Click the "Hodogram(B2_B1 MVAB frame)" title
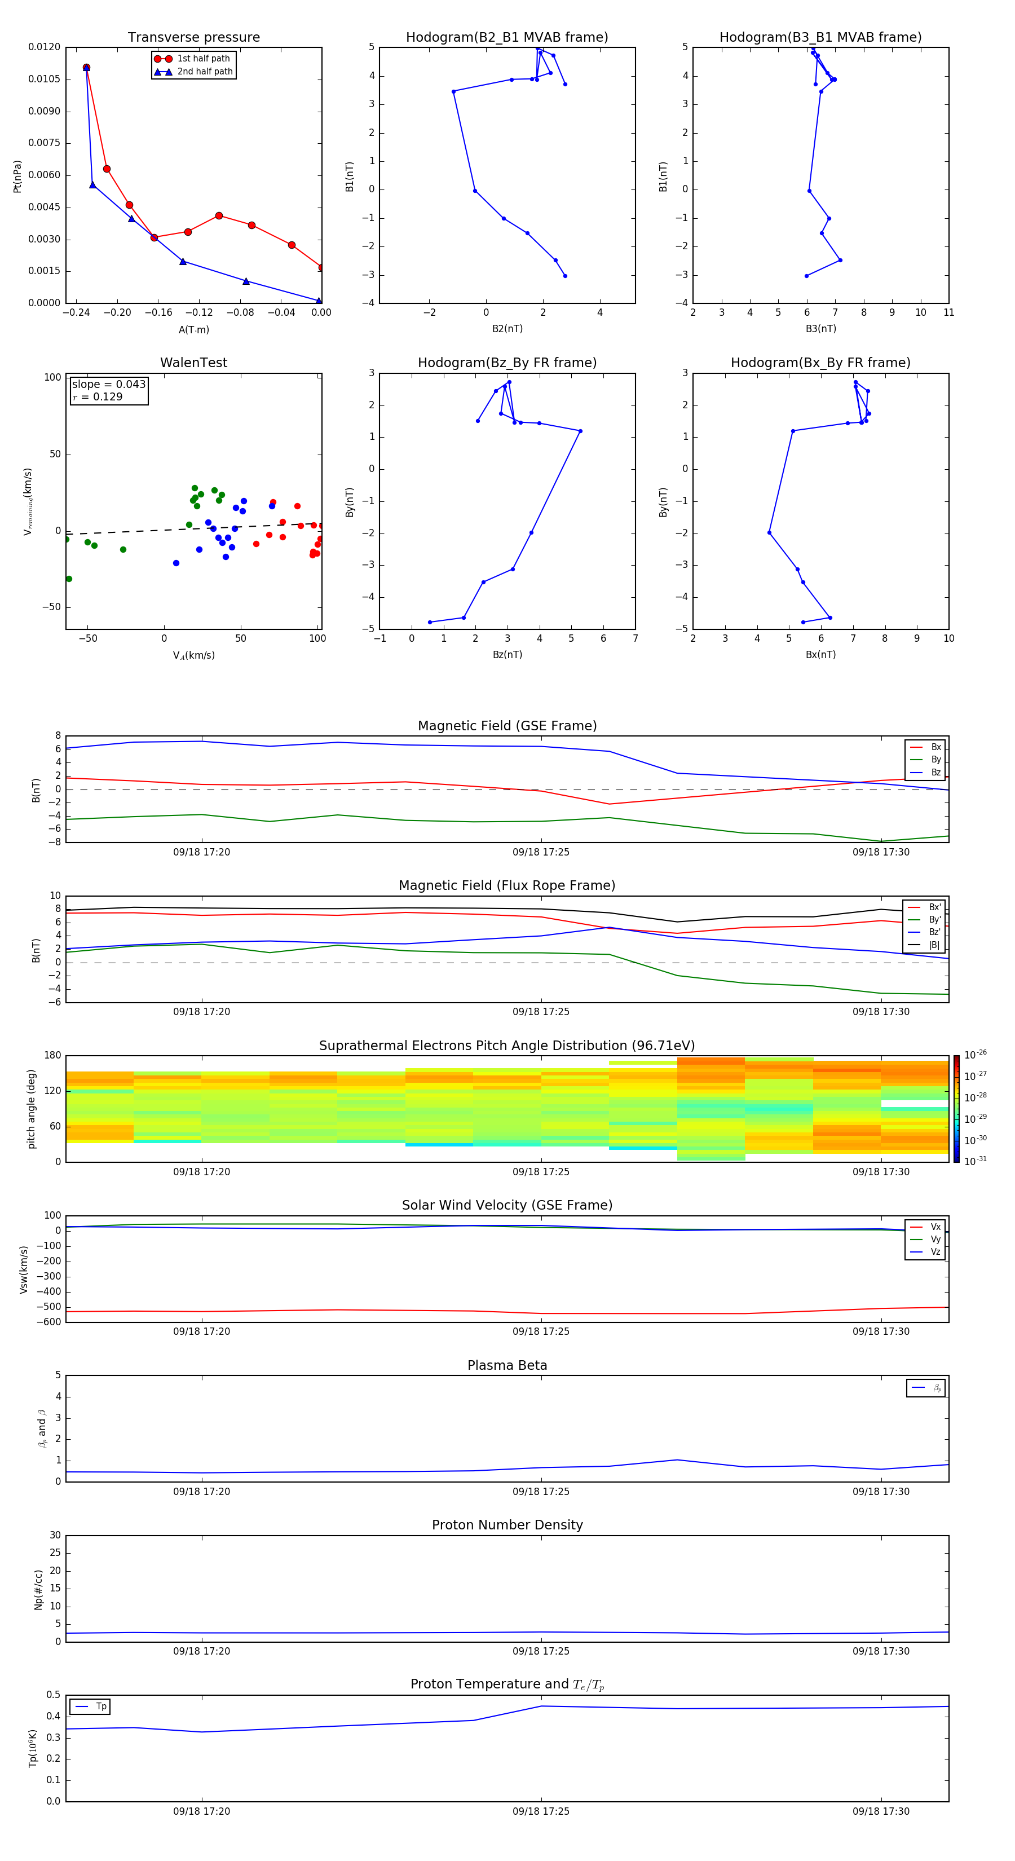1015x1861 pixels. (507, 38)
